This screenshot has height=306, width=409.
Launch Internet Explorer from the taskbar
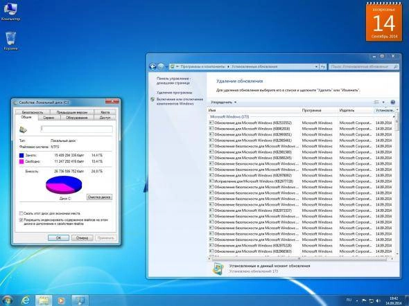click(26, 300)
